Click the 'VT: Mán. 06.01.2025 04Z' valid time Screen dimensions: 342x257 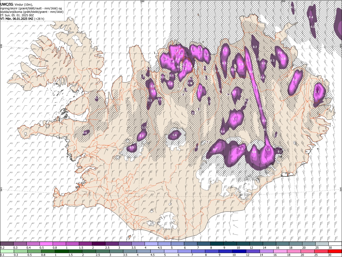click(x=17, y=19)
